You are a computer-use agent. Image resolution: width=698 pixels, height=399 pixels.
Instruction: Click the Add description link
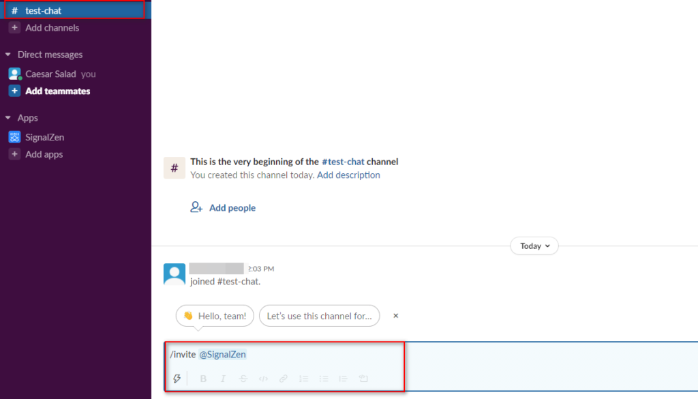click(x=348, y=175)
